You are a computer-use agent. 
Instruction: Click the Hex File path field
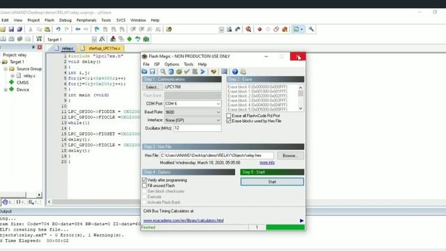[217, 155]
